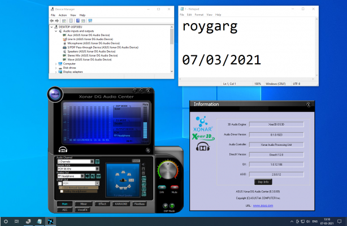Switch to the FlexBass tab
347x226 pixels.
coord(140,204)
